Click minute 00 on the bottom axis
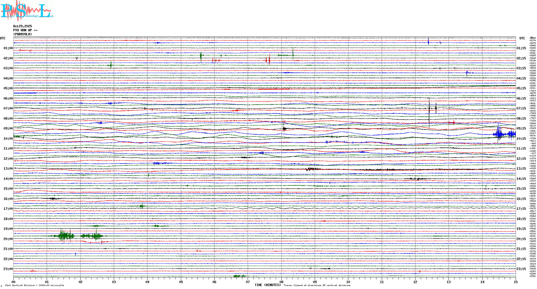The width and height of the screenshot is (537, 289). coord(14,282)
